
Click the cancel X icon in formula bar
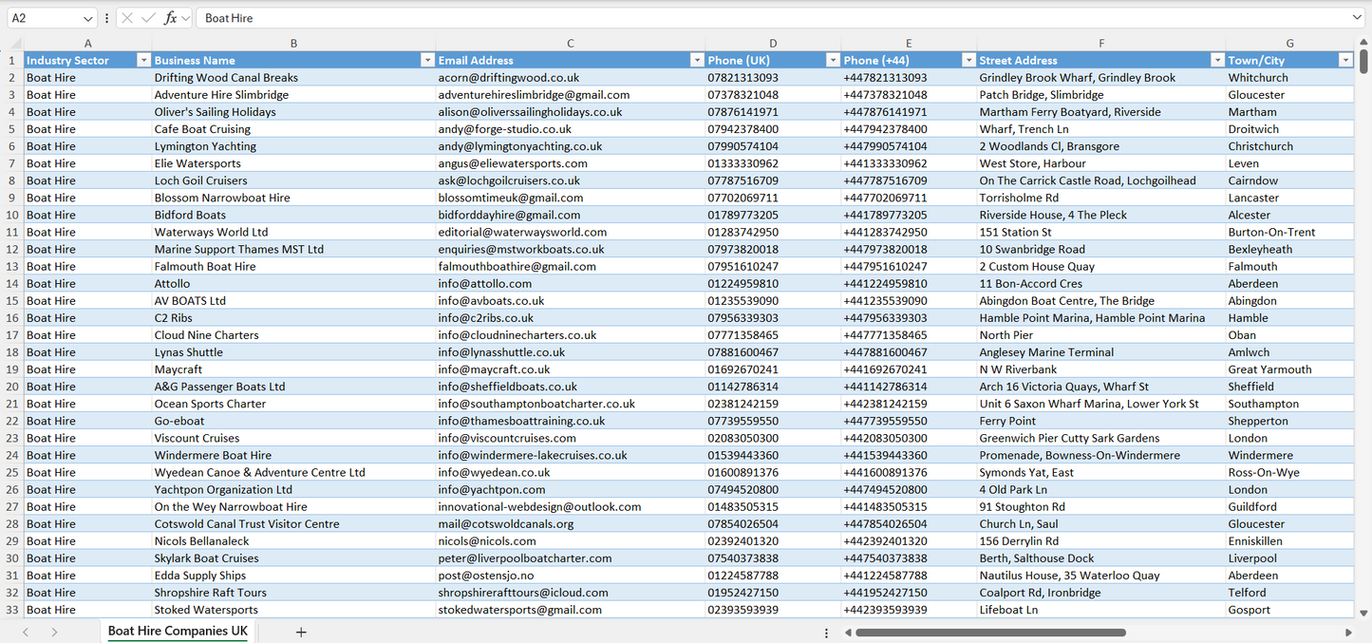[x=127, y=18]
